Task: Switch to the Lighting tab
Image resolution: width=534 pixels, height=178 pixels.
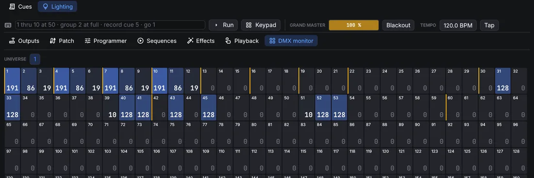Action: [x=57, y=6]
